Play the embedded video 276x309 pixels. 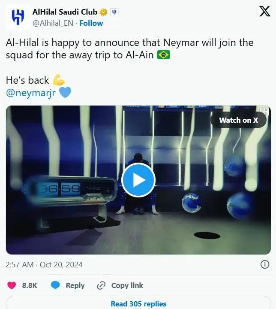[x=138, y=180]
